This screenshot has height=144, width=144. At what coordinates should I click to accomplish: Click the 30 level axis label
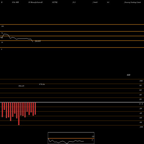pyautogui.click(x=2, y=42)
